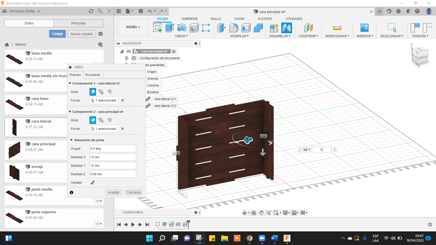Viewport: 436px width, 245px height.
Task: Activate the radio button beside cara principal v4
Action: pos(174,51)
